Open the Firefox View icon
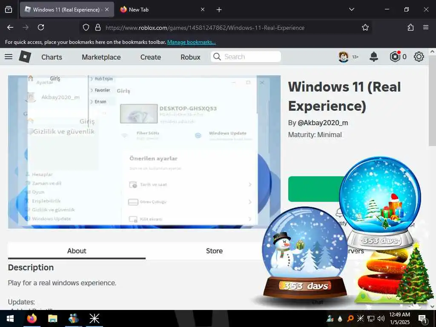The height and width of the screenshot is (327, 436). tap(9, 10)
